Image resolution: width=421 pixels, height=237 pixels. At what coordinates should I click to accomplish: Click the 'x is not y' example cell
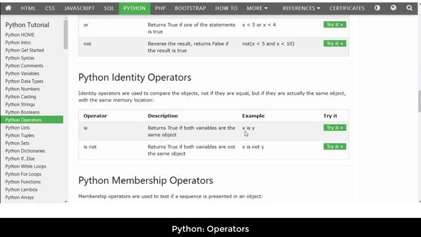253,147
